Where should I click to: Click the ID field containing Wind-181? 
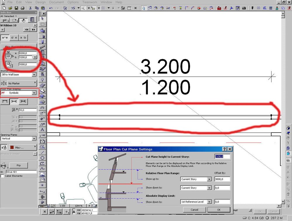coord(21,172)
